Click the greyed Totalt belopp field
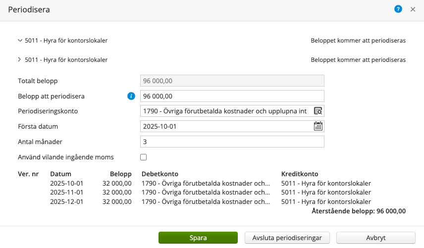This screenshot has height=248, width=424. click(x=232, y=81)
